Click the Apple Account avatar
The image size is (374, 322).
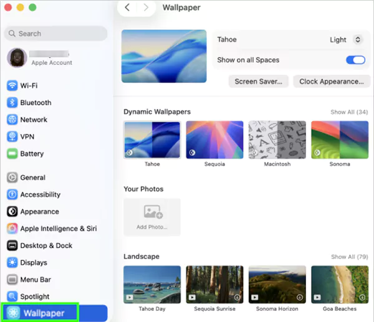click(17, 58)
